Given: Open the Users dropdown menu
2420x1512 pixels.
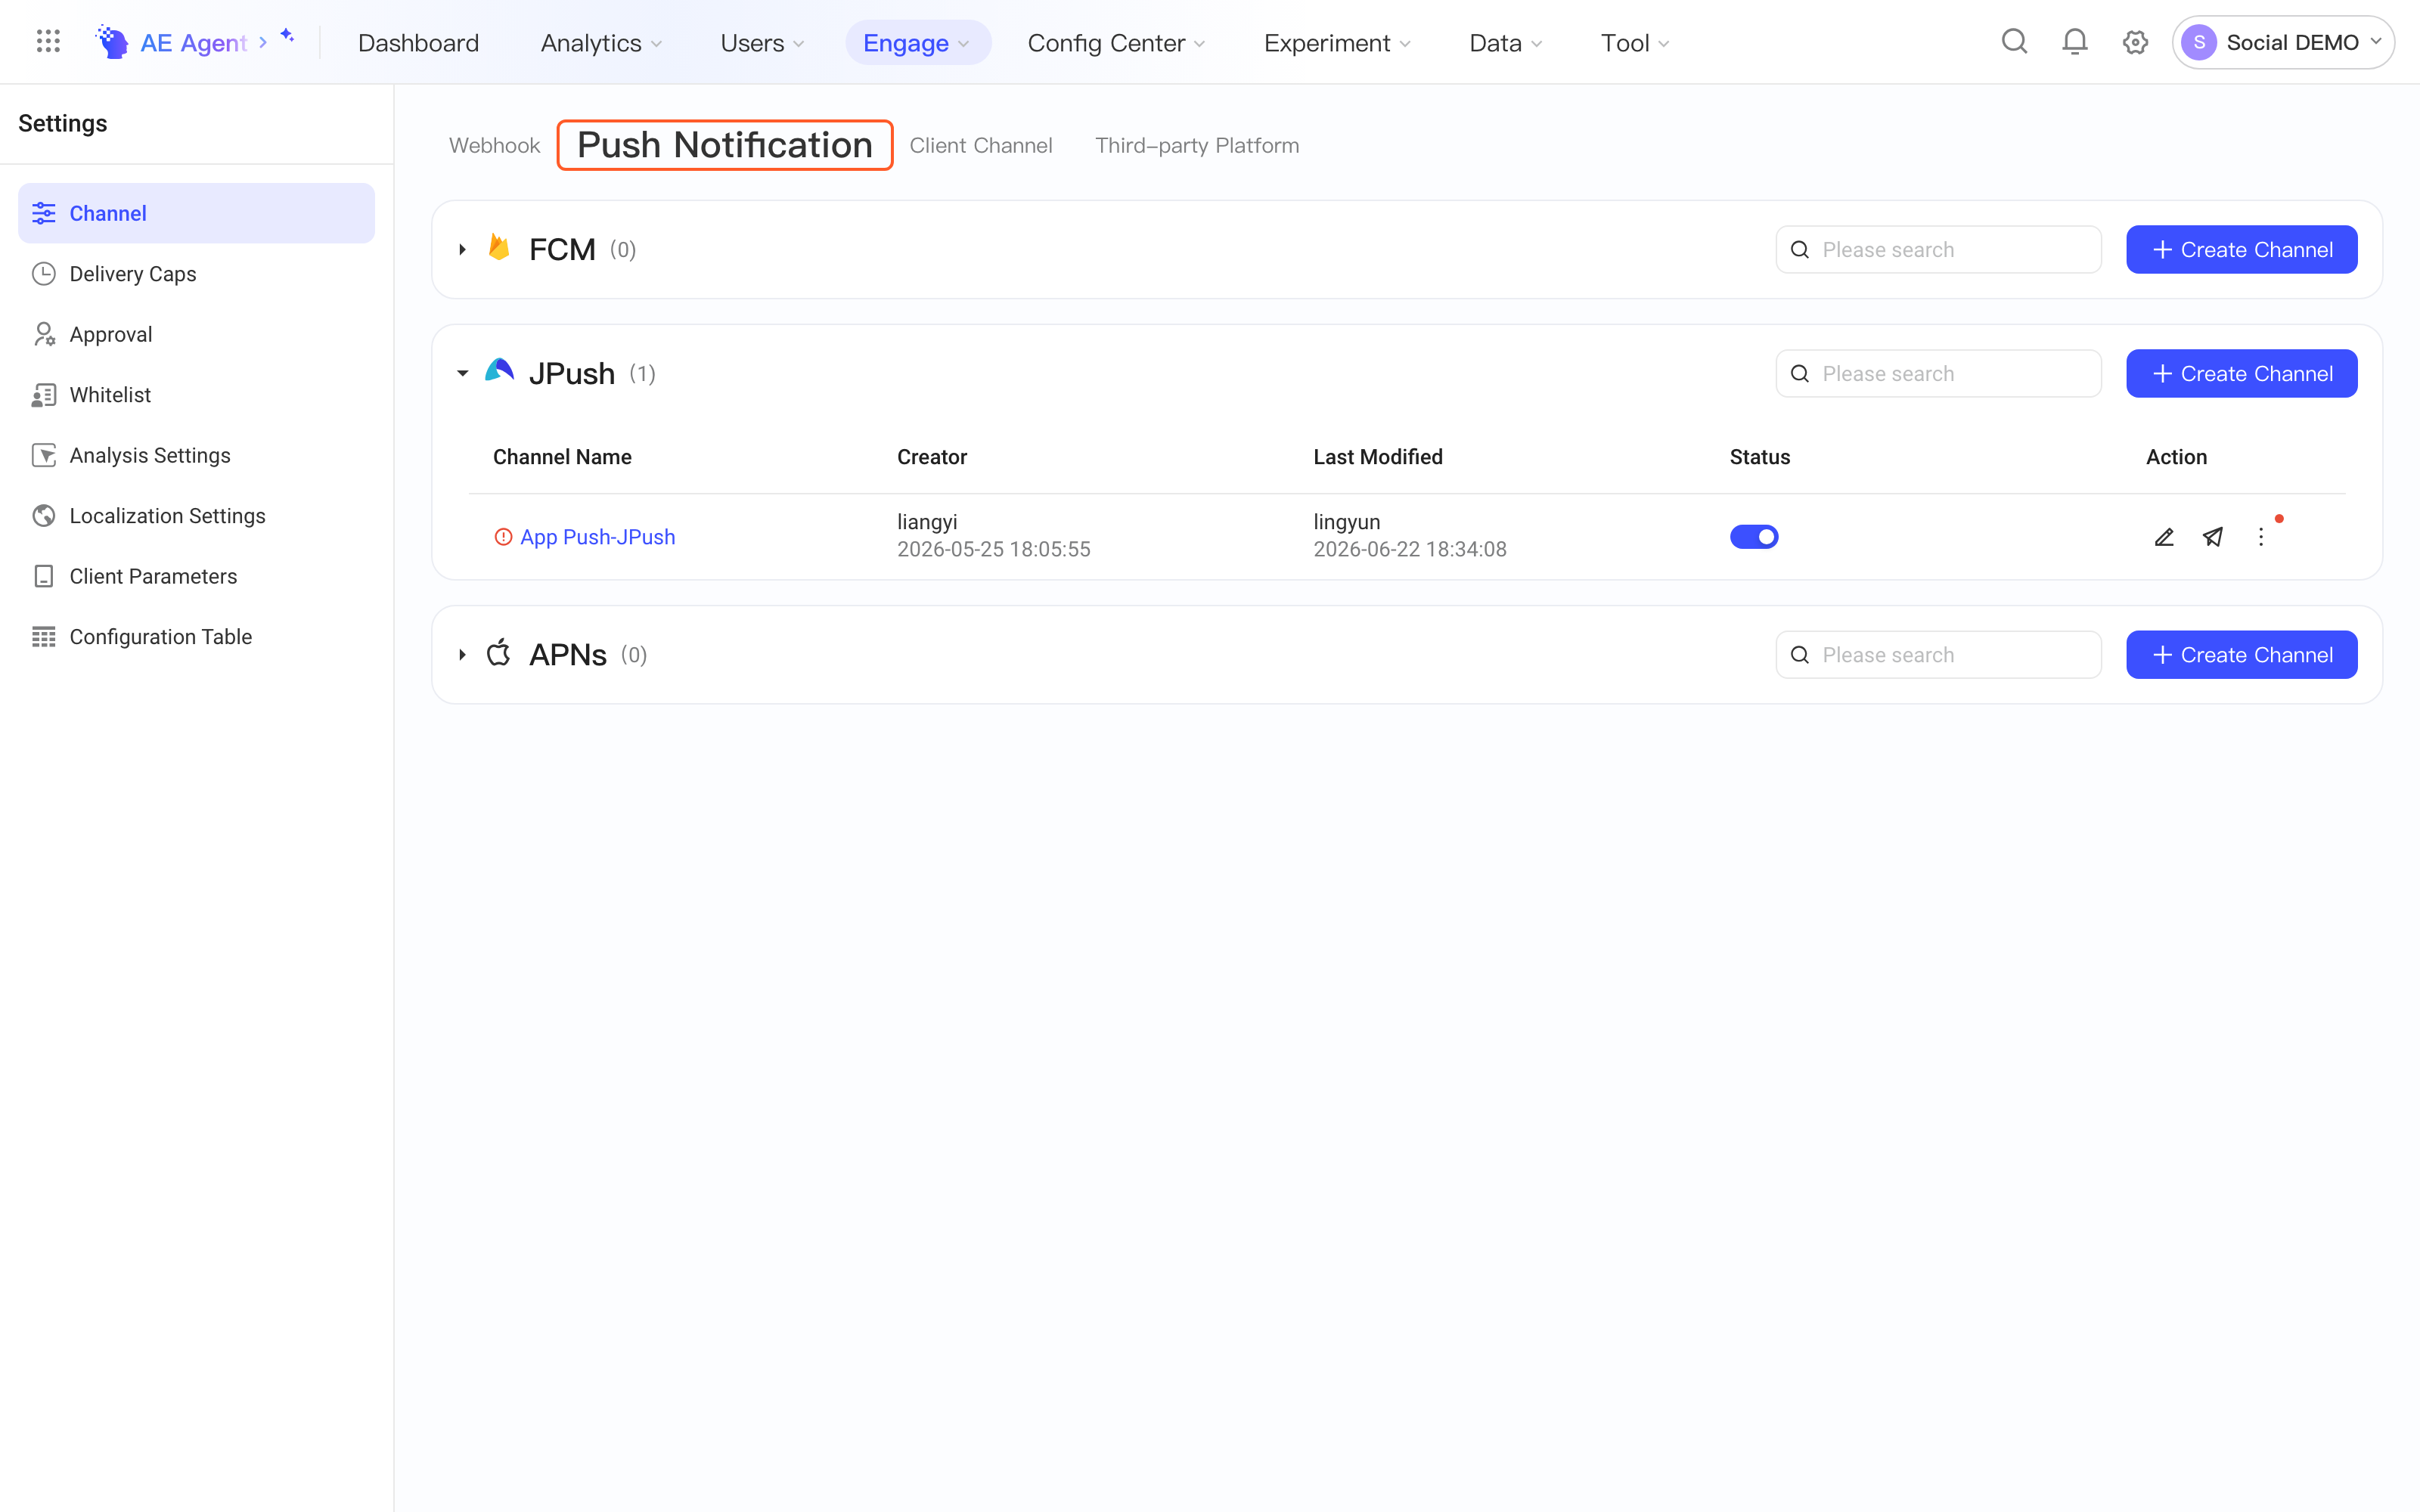Looking at the screenshot, I should pos(762,43).
